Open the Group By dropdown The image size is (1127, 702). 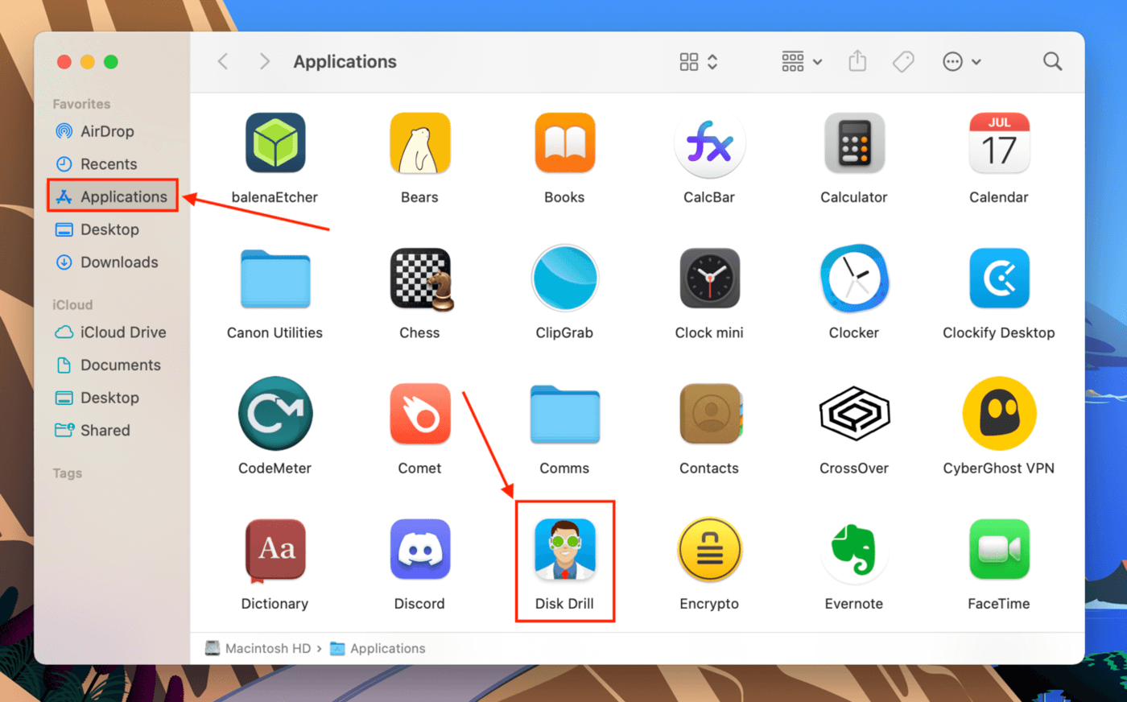point(802,61)
